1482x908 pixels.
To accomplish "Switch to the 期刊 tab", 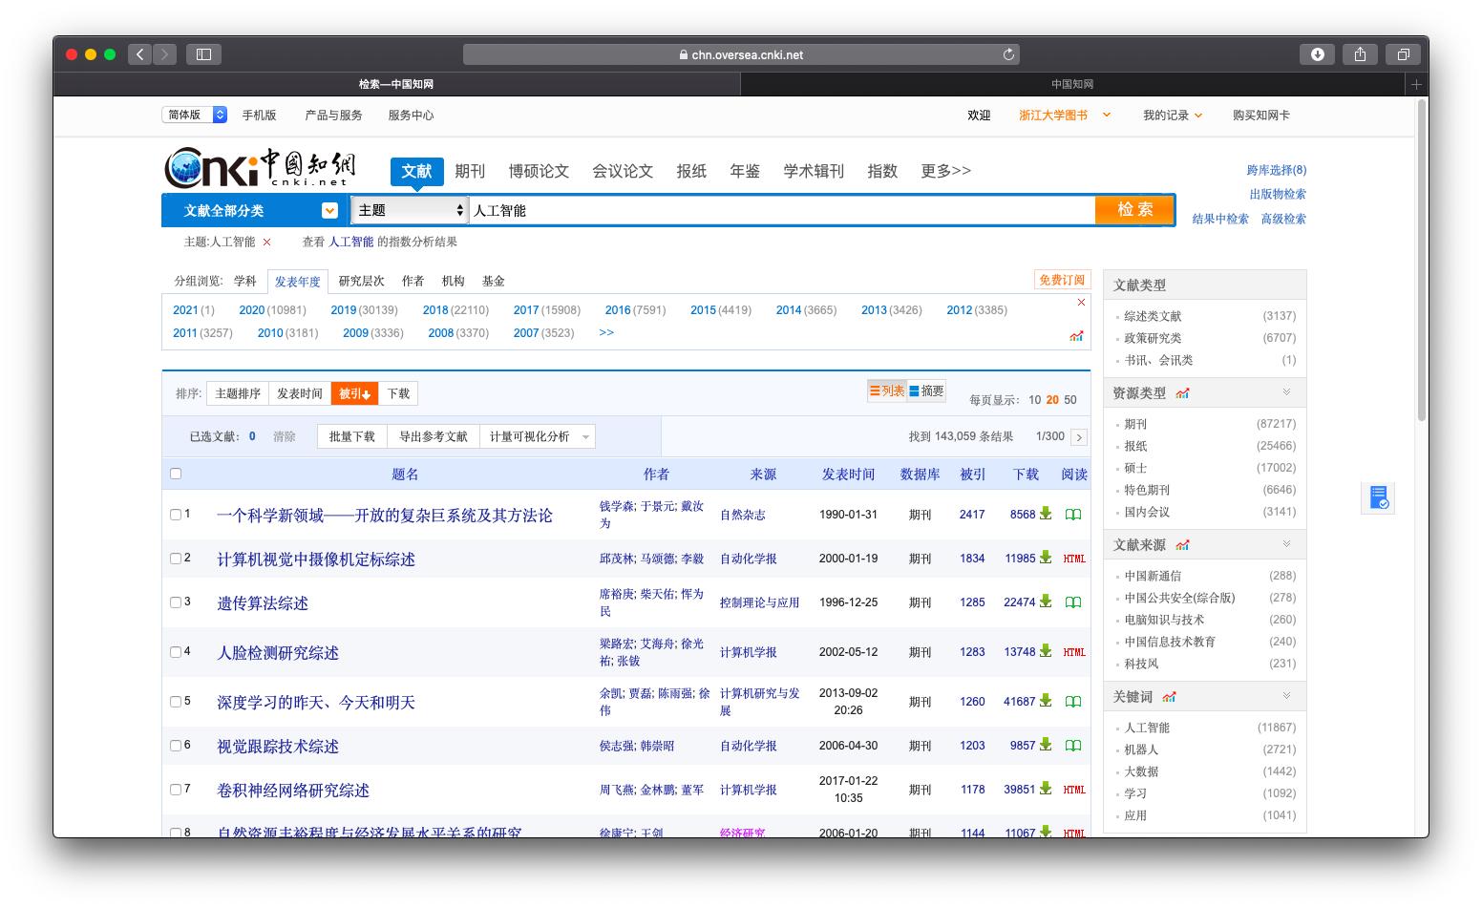I will point(472,171).
